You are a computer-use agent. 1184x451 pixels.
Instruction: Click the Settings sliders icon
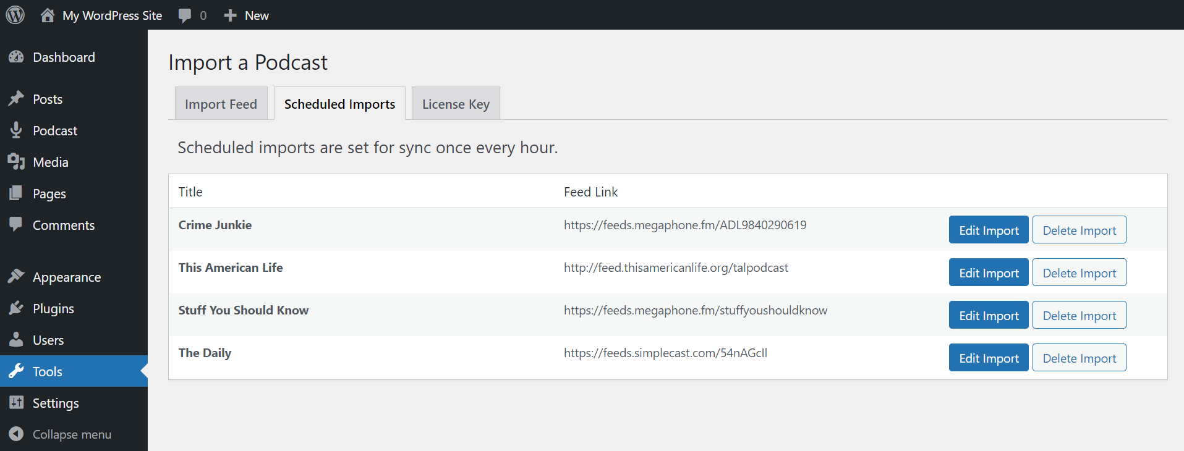tap(16, 402)
